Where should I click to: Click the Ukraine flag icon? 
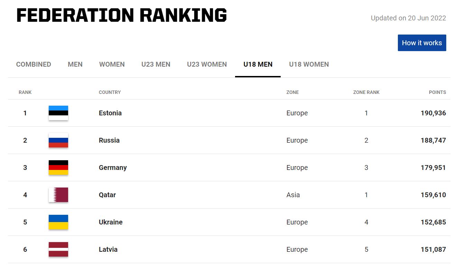(x=58, y=222)
